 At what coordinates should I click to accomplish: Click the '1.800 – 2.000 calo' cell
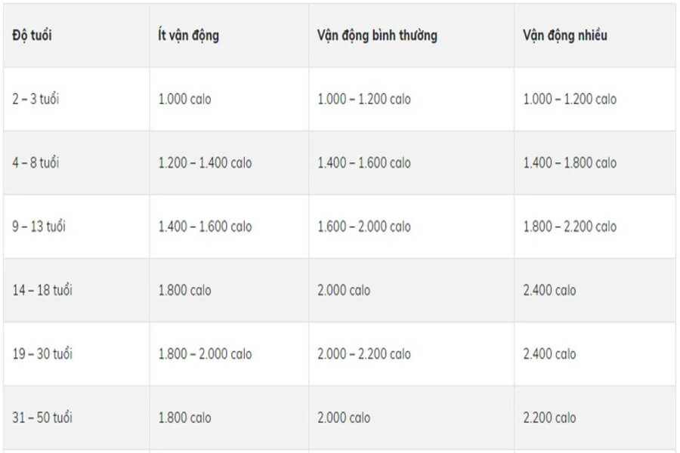coord(205,354)
